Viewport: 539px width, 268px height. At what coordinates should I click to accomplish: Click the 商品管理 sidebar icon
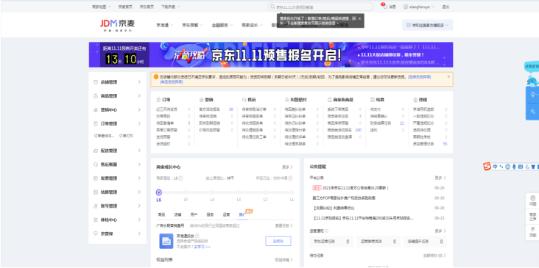(96, 96)
